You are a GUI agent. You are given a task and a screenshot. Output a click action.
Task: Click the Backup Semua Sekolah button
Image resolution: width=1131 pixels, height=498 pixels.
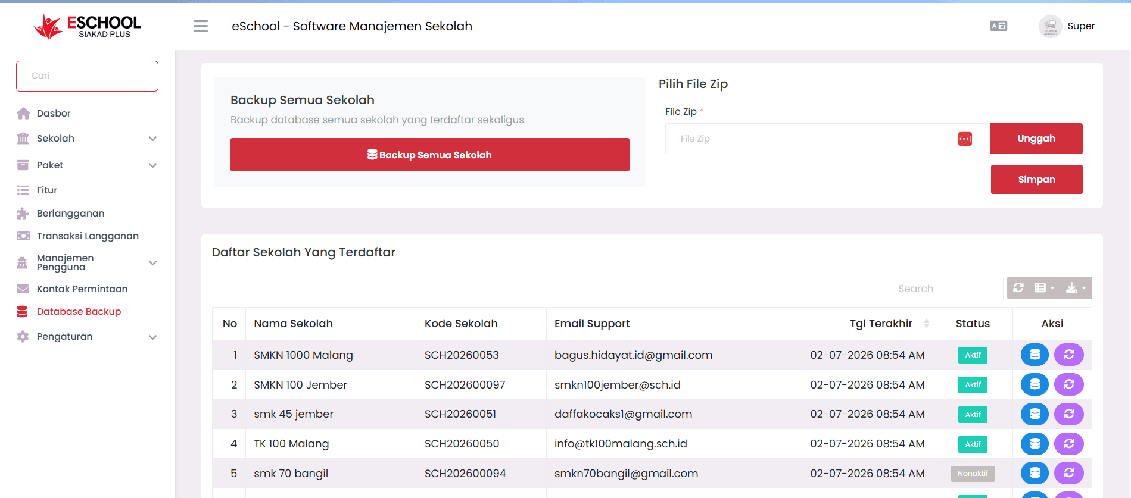click(x=430, y=155)
